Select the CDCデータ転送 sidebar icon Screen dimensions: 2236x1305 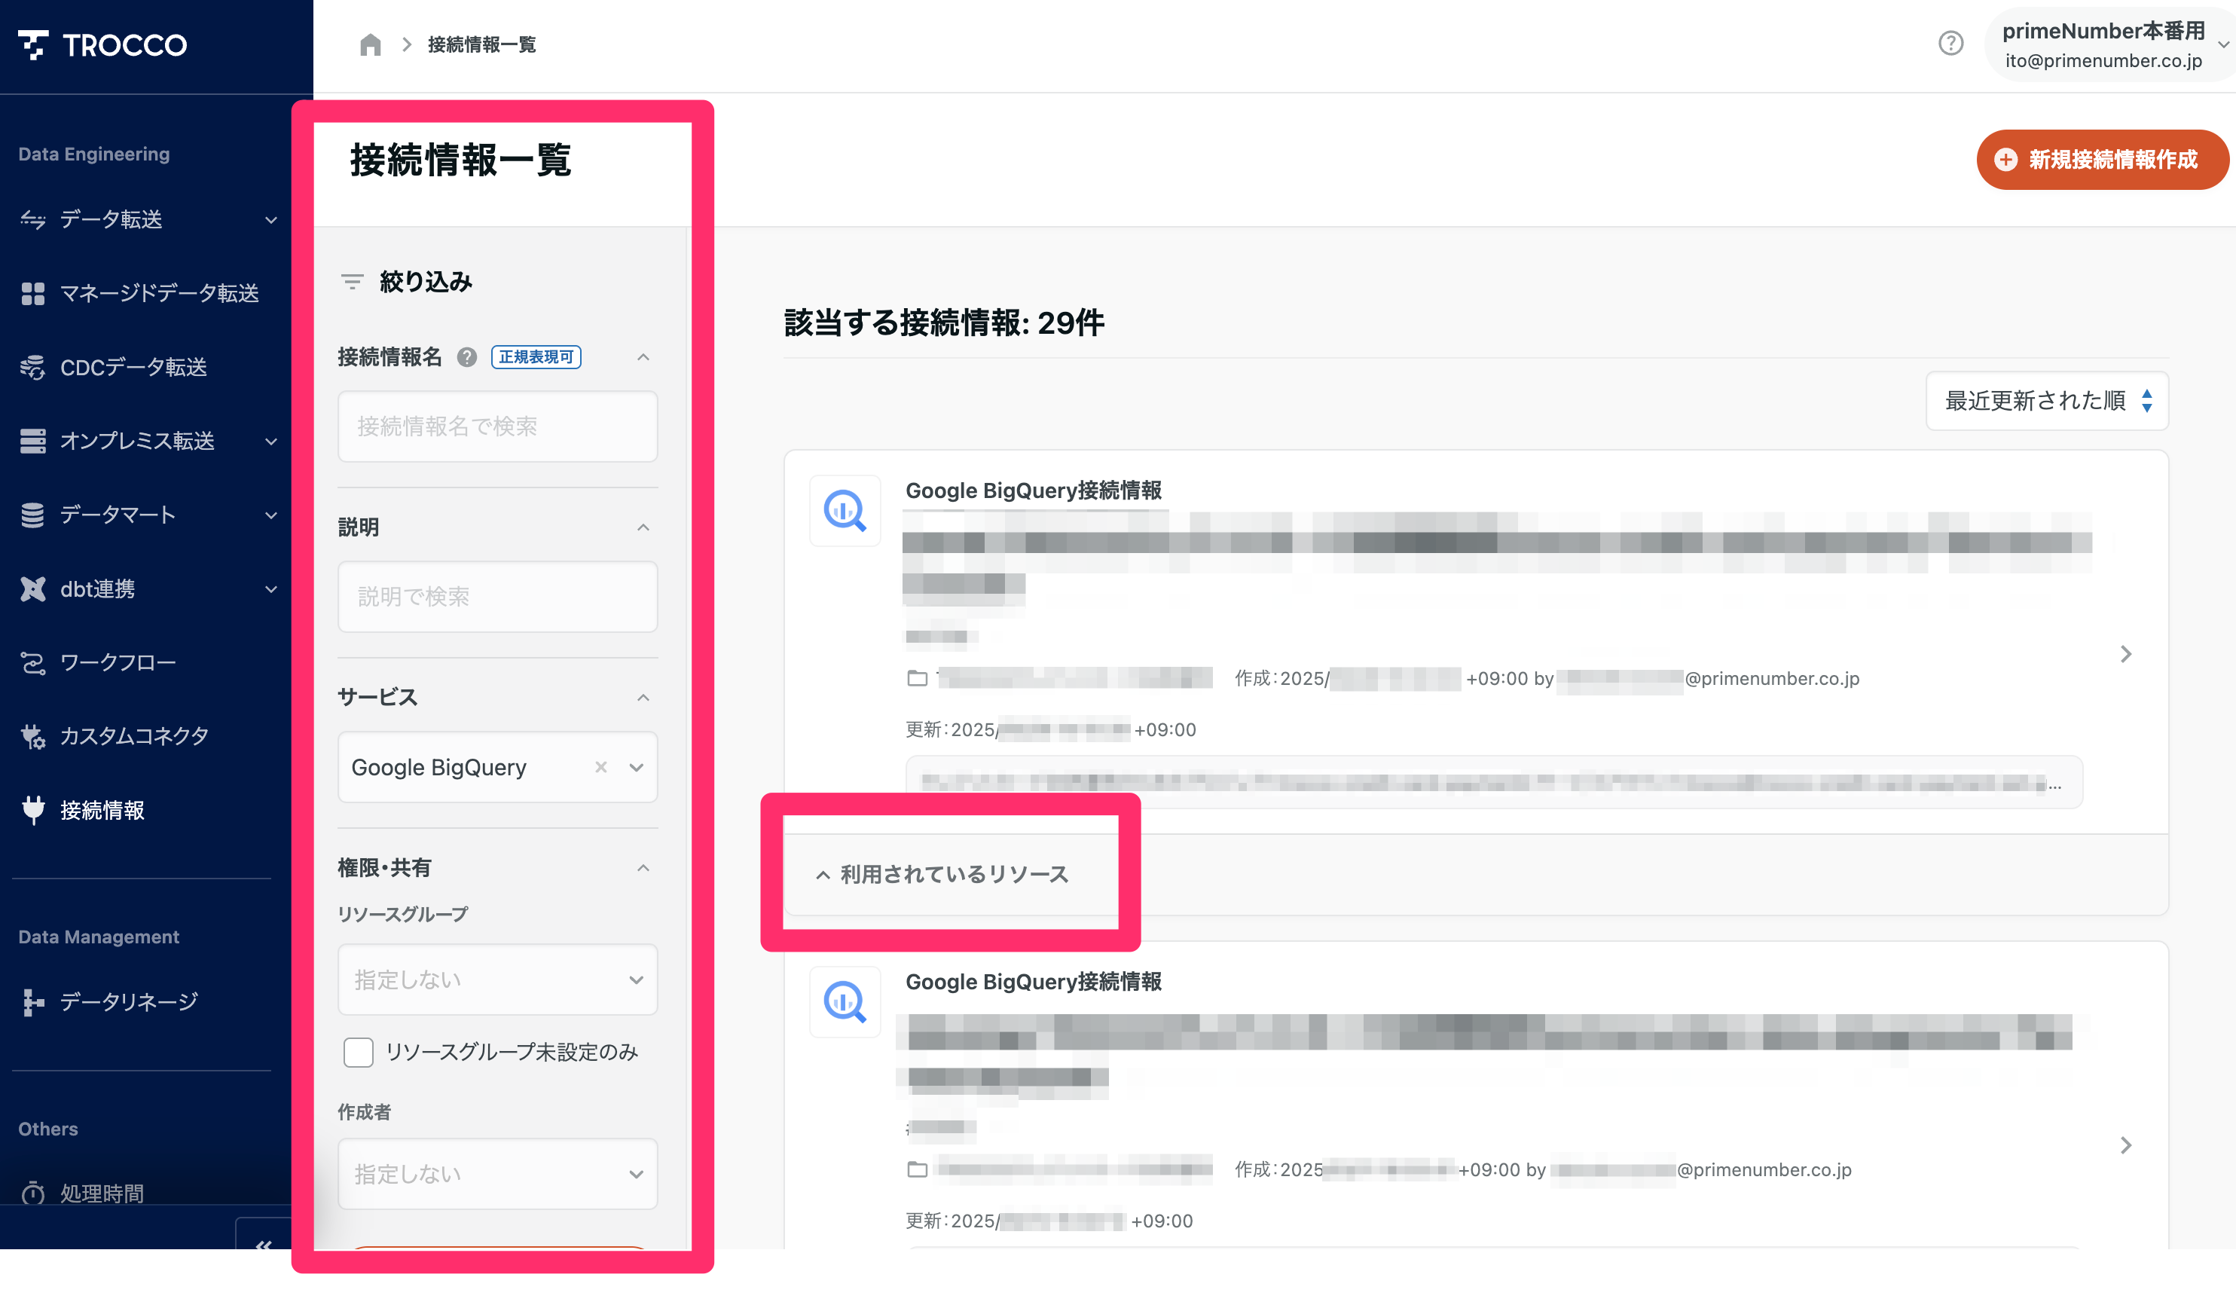click(33, 367)
